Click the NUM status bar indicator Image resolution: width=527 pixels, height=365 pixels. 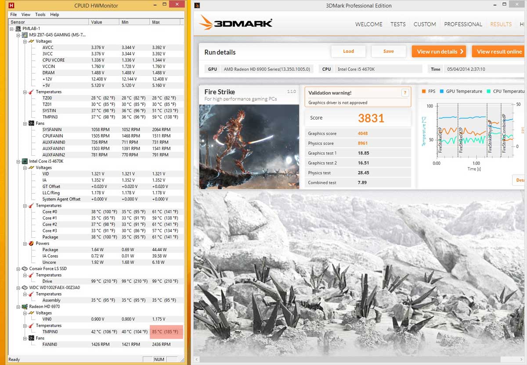(159, 359)
